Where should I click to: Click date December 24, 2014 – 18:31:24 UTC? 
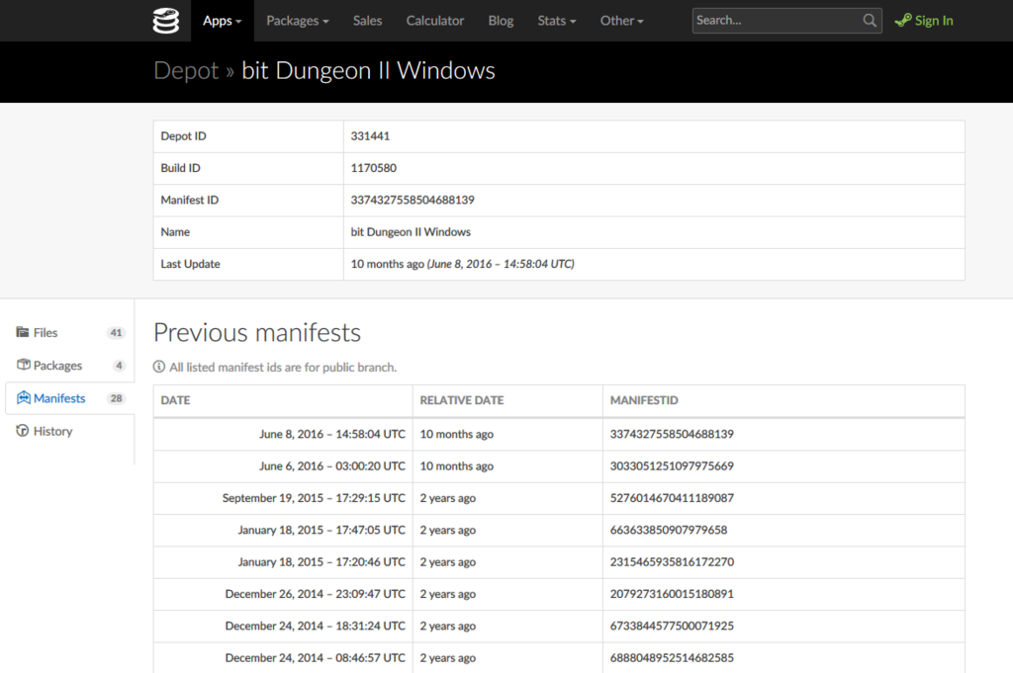(316, 626)
